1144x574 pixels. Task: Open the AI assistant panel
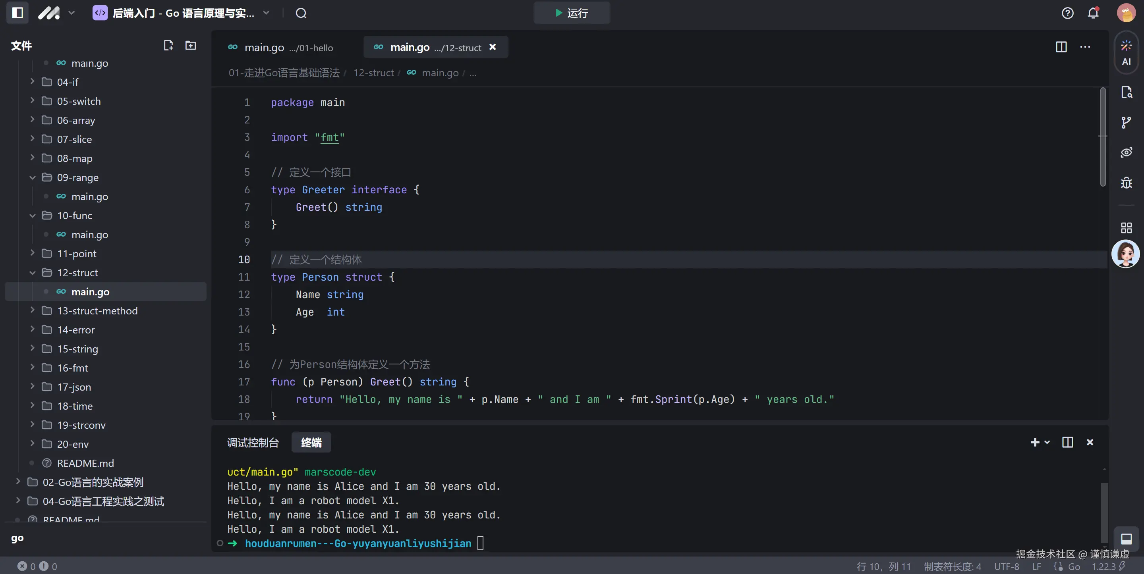(x=1126, y=53)
